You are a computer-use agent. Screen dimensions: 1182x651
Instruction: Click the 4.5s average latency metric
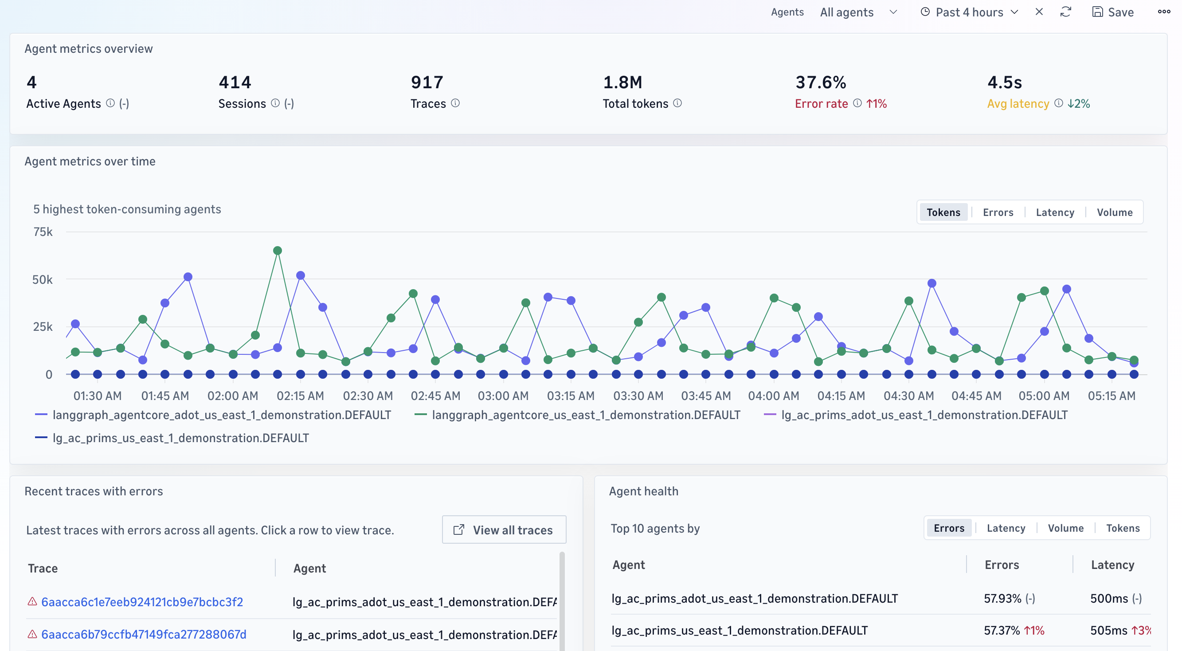pyautogui.click(x=1004, y=82)
